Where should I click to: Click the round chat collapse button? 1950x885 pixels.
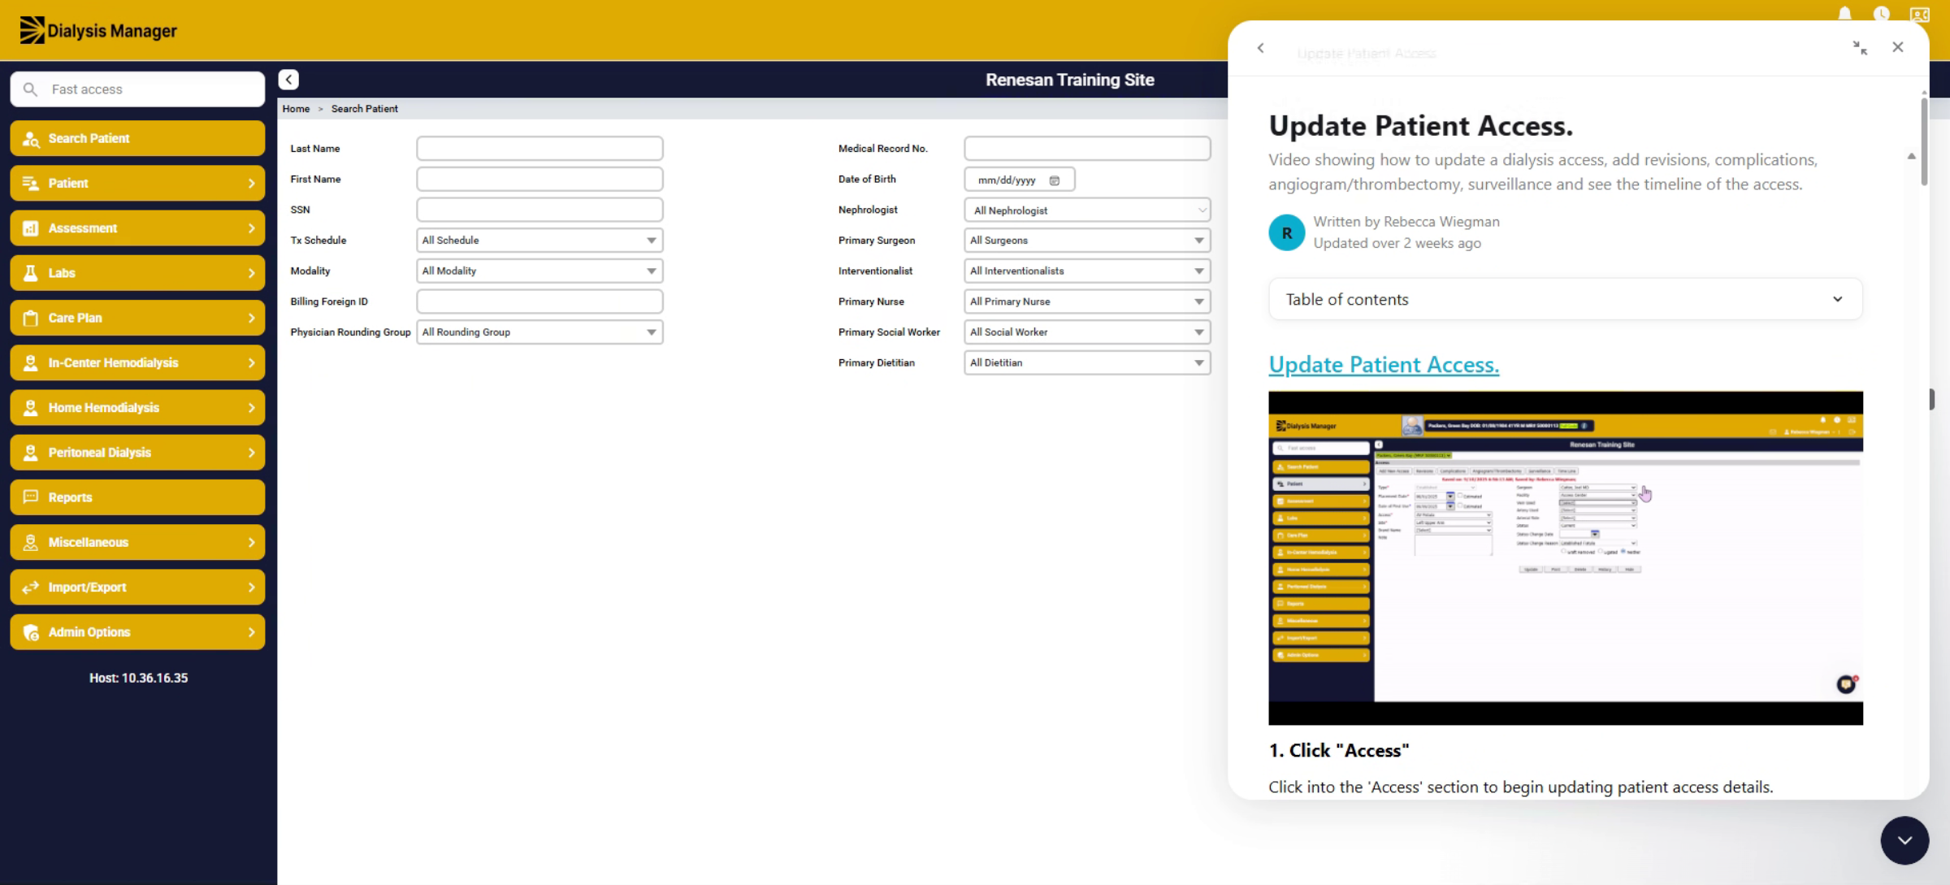tap(1904, 840)
